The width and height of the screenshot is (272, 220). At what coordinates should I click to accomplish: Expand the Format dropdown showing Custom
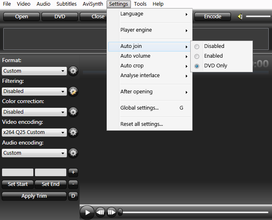click(x=34, y=71)
